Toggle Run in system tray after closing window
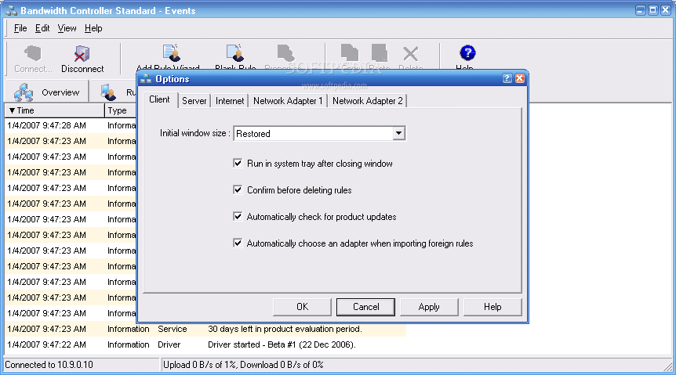The image size is (676, 375). (x=238, y=163)
